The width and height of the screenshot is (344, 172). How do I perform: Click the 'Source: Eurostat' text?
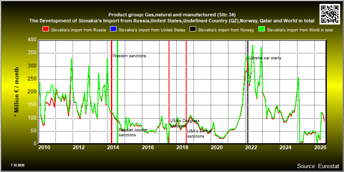(x=318, y=166)
